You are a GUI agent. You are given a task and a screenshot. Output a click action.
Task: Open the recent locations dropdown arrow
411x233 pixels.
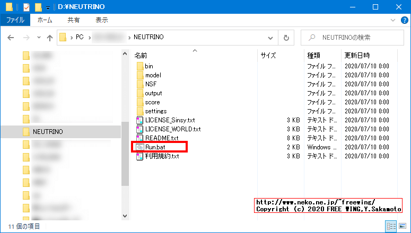[39, 38]
